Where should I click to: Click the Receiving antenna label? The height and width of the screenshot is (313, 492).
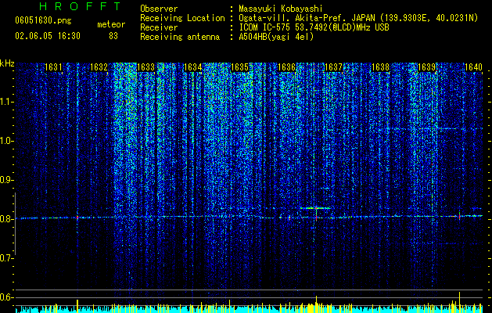(180, 37)
